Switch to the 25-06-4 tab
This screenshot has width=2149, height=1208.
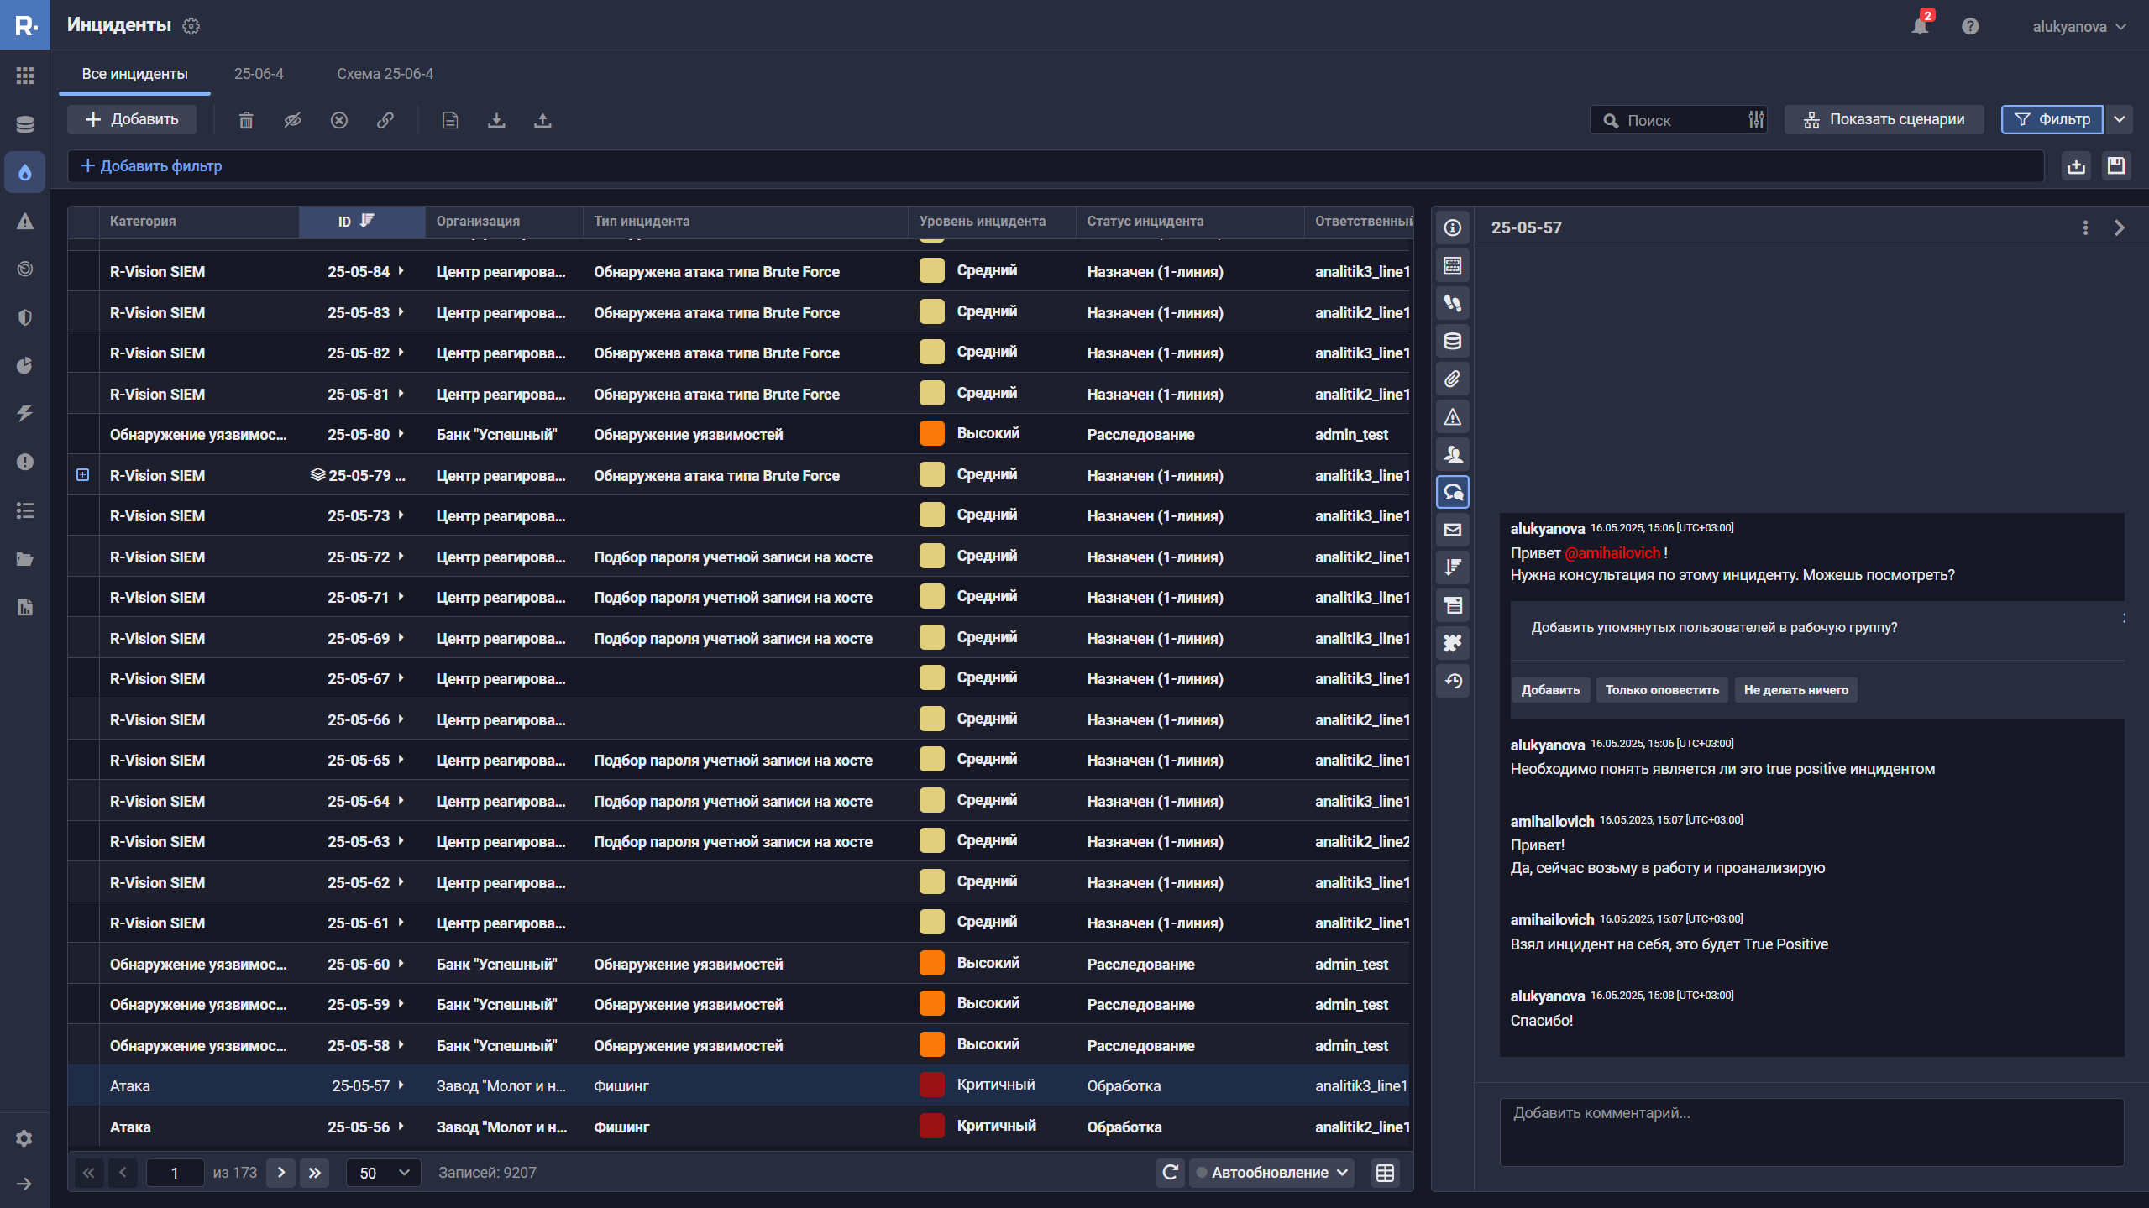[259, 74]
